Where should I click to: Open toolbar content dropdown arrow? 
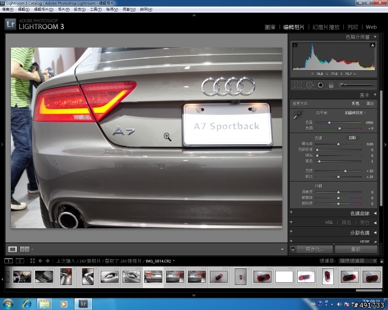coord(282,249)
